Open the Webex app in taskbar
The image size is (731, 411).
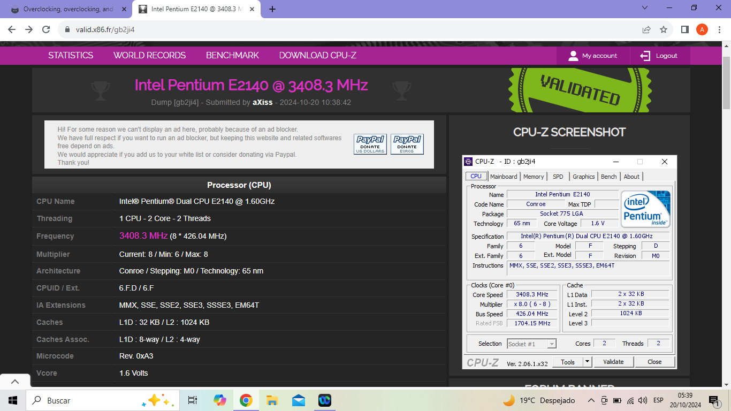[x=325, y=400]
